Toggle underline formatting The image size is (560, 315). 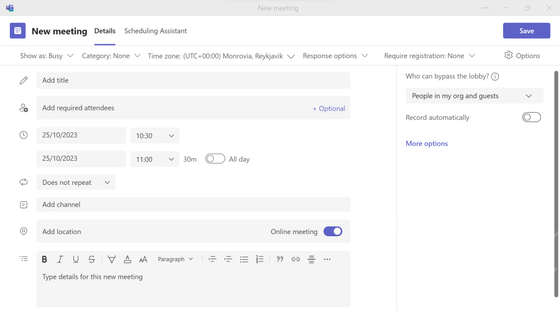(75, 259)
